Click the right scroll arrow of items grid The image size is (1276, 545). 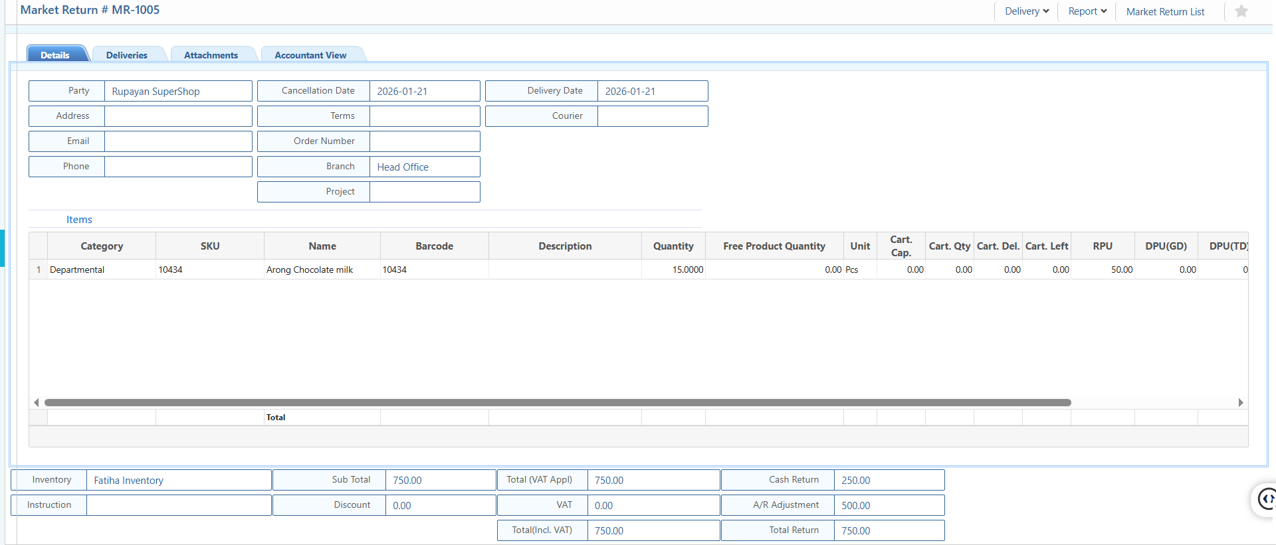1240,402
